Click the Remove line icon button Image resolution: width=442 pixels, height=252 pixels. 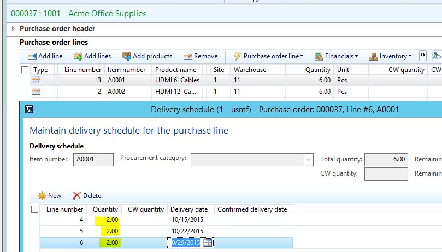(x=188, y=56)
